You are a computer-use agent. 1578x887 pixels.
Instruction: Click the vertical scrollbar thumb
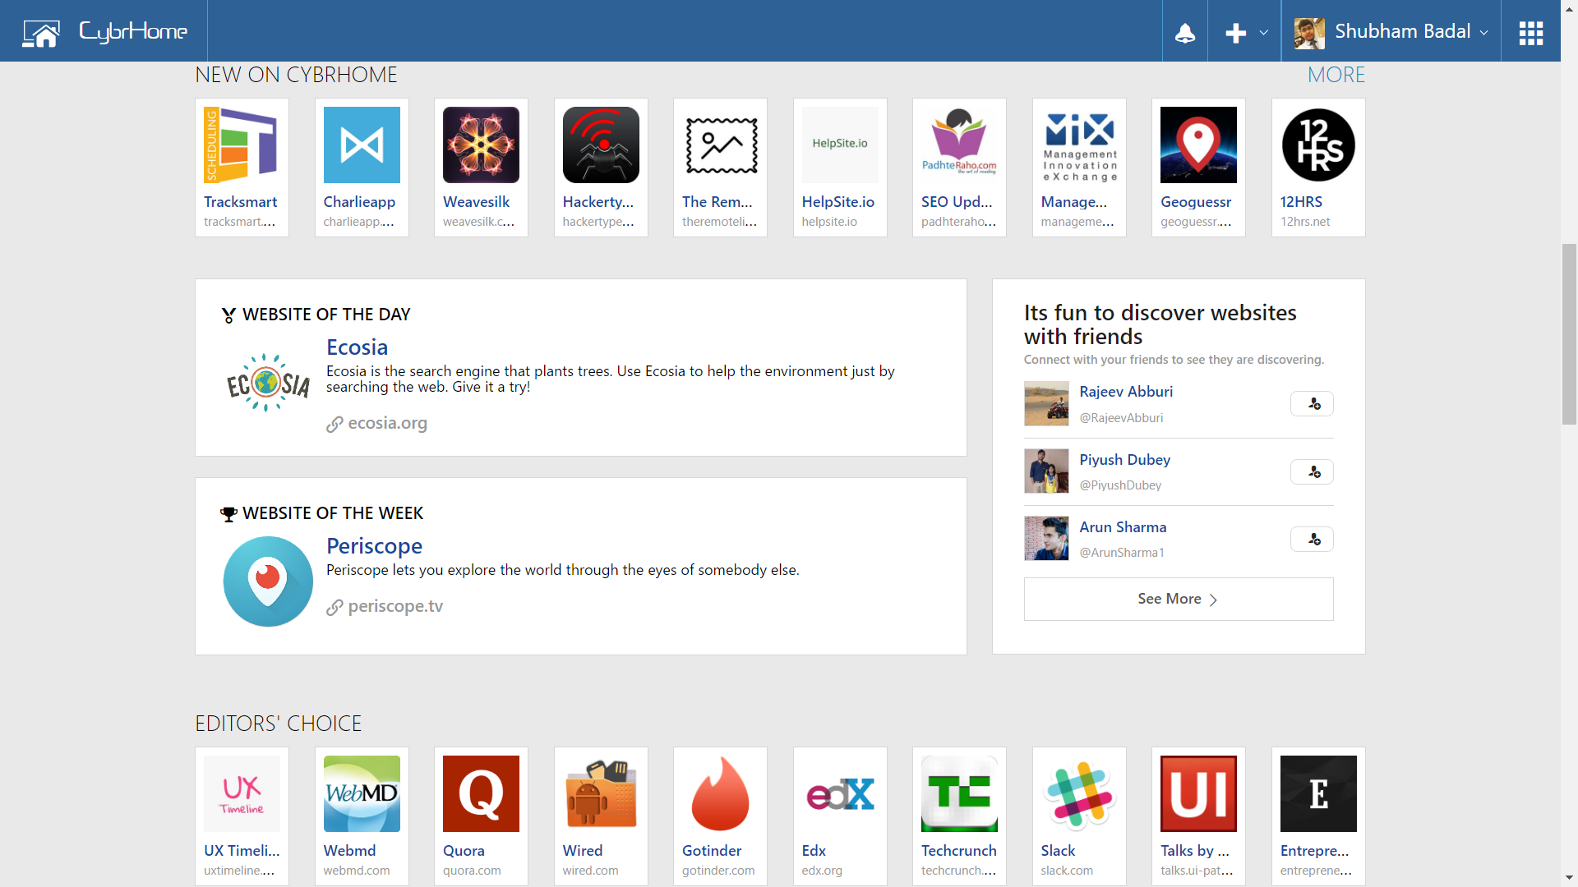click(1569, 333)
